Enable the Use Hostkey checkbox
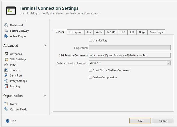This screenshot has height=127, width=177. [x=90, y=40]
